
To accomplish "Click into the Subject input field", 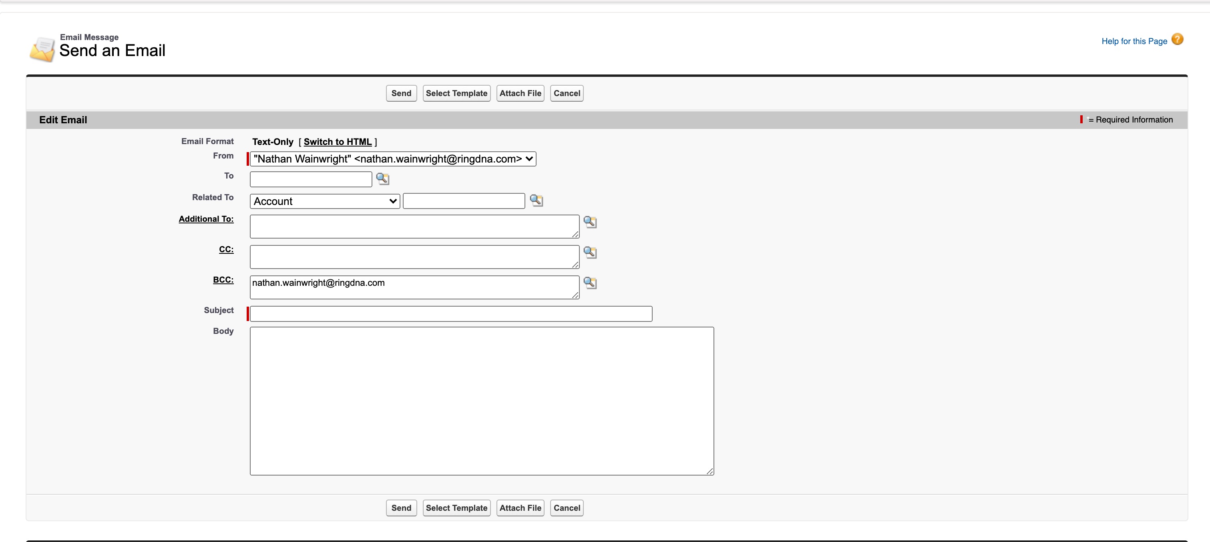I will pyautogui.click(x=450, y=314).
